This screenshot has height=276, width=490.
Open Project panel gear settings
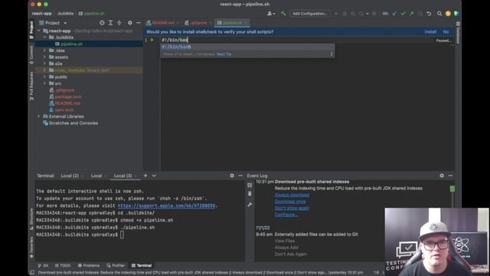[130, 23]
